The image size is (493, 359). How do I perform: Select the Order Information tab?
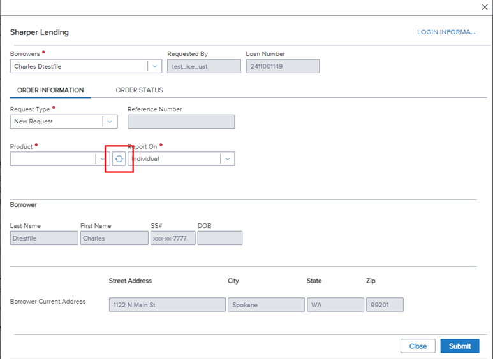(x=50, y=90)
